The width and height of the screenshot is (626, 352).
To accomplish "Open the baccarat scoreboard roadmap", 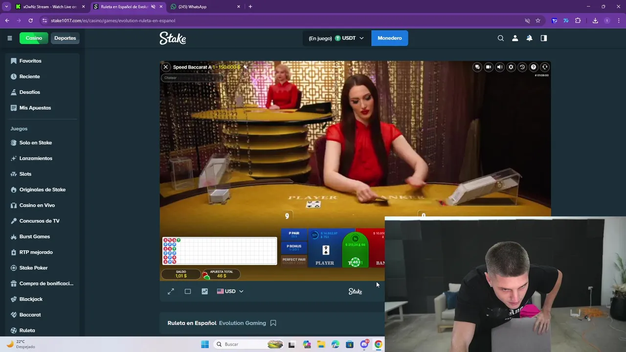I will click(x=220, y=251).
